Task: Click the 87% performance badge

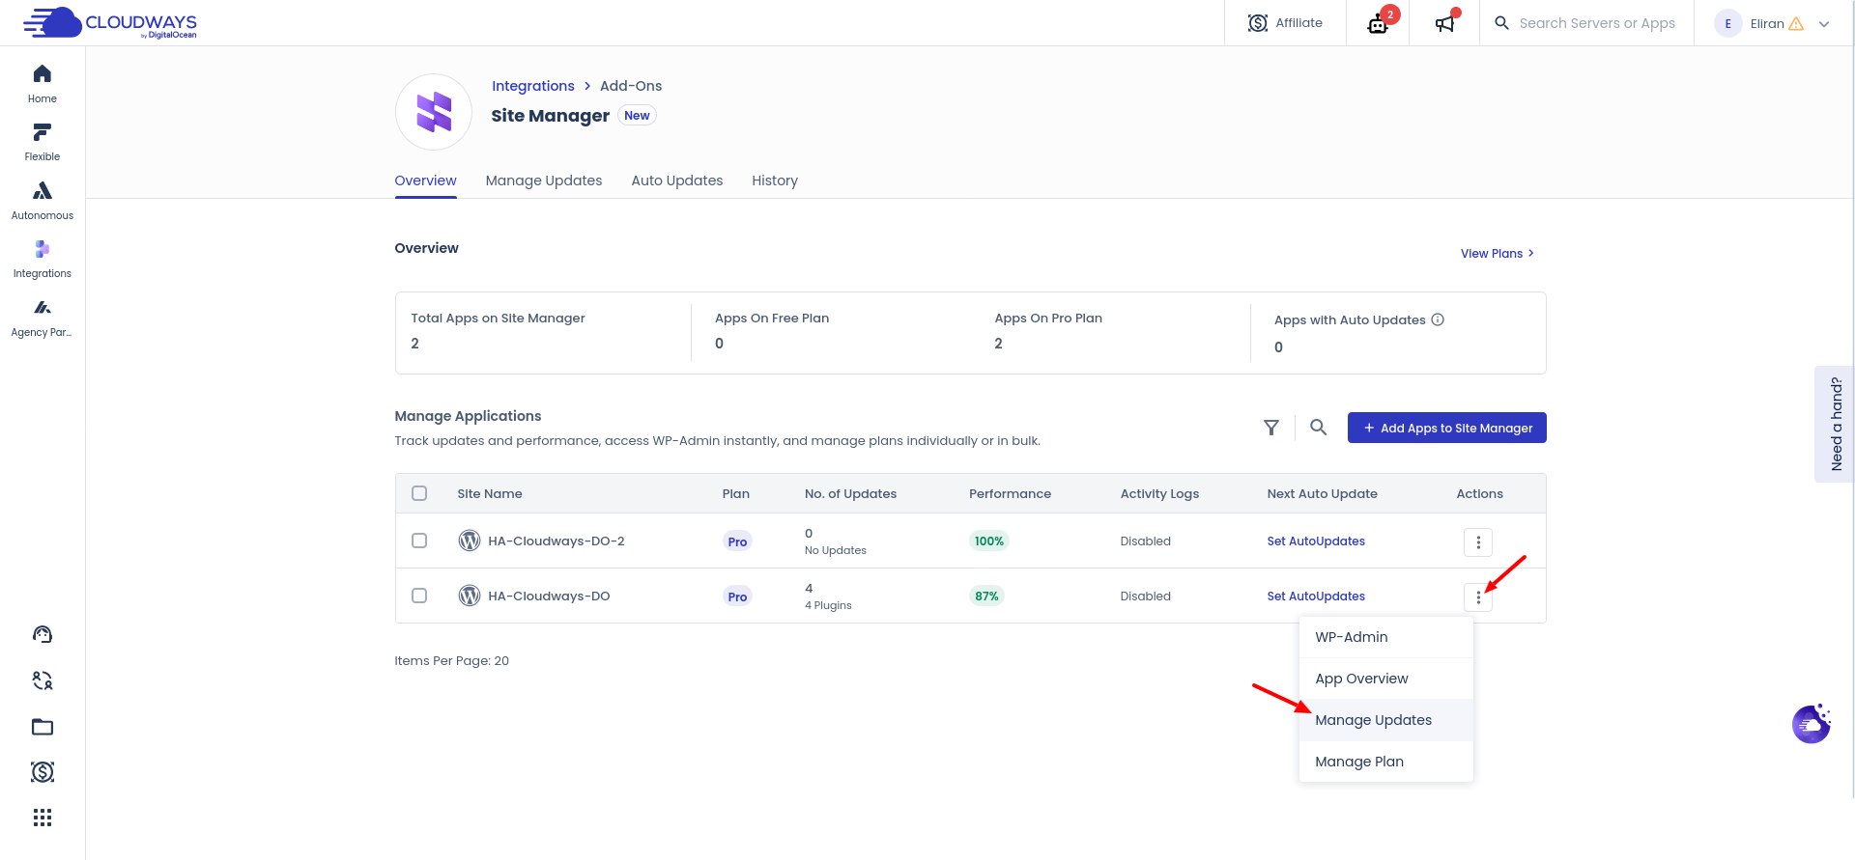Action: 986,596
